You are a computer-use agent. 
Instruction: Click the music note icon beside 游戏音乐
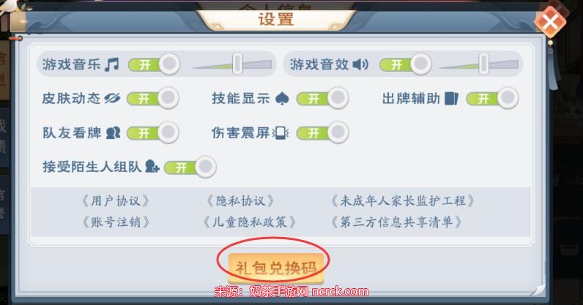(x=111, y=64)
